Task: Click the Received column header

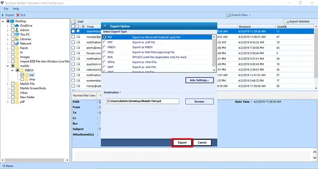Action: point(244,27)
